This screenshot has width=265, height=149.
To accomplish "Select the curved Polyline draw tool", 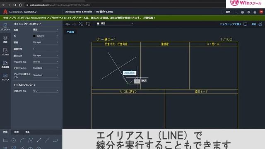I will [30, 140].
